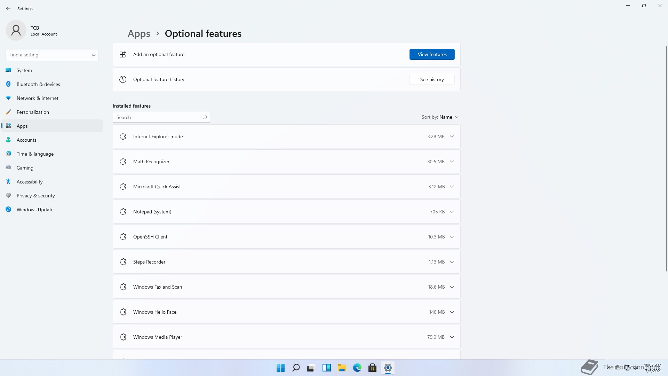Viewport: 668px width, 376px height.
Task: Expand OpenSSH Client details
Action: click(x=452, y=237)
